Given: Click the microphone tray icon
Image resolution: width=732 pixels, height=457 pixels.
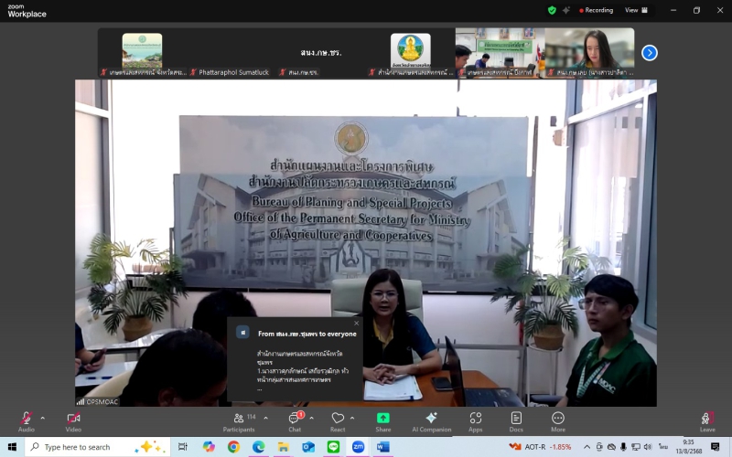Looking at the screenshot, I should tap(623, 447).
